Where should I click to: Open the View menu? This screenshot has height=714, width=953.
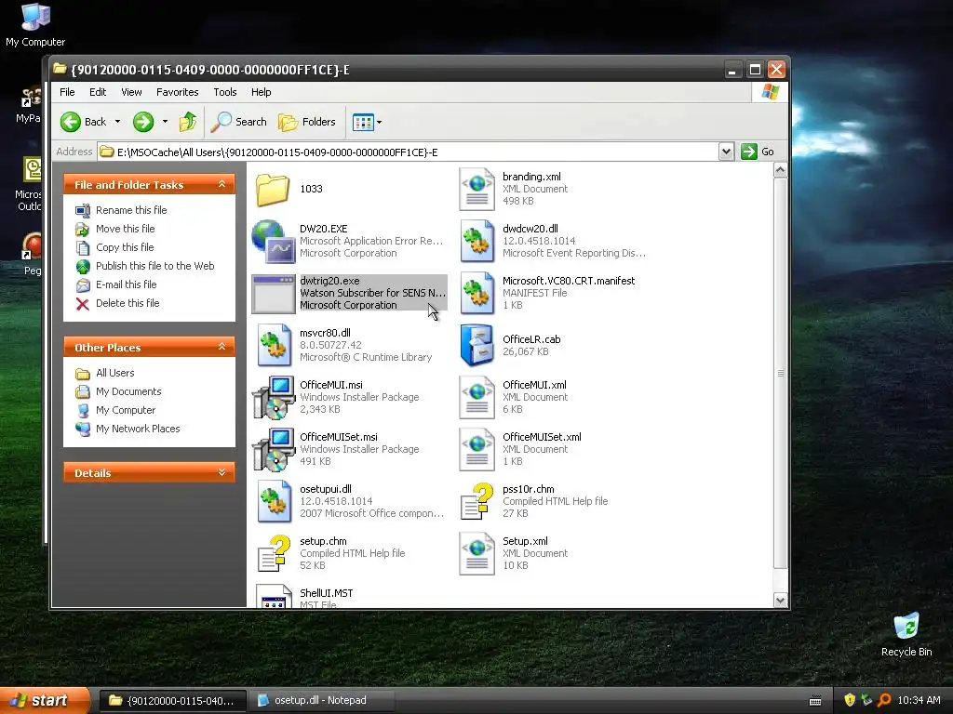pos(131,92)
